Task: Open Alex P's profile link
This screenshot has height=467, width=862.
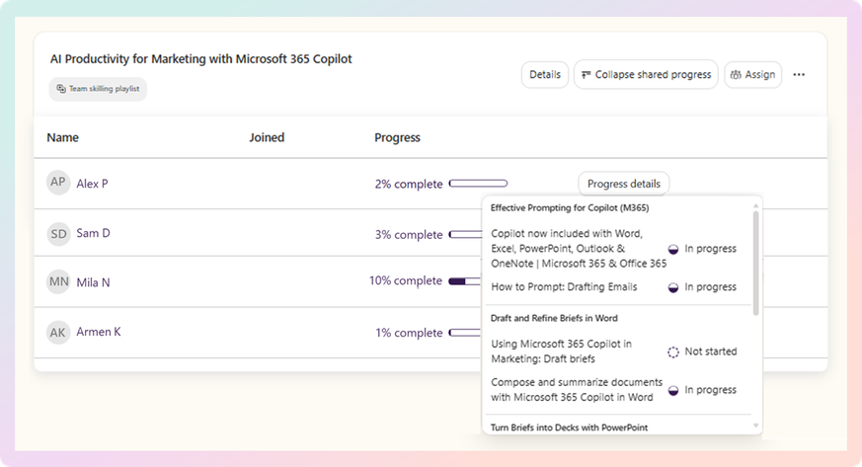Action: (92, 184)
